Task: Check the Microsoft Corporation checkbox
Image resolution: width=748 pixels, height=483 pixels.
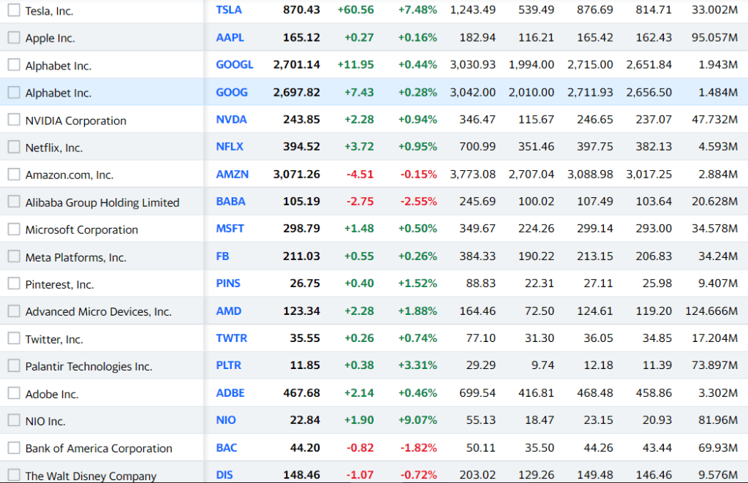Action: [x=14, y=229]
